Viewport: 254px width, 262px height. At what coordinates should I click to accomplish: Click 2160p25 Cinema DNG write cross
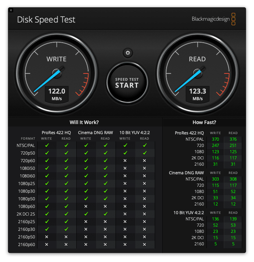86,221
